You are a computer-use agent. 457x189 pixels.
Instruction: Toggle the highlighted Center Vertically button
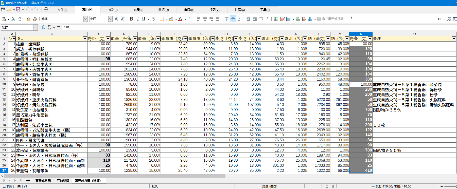coord(233,19)
